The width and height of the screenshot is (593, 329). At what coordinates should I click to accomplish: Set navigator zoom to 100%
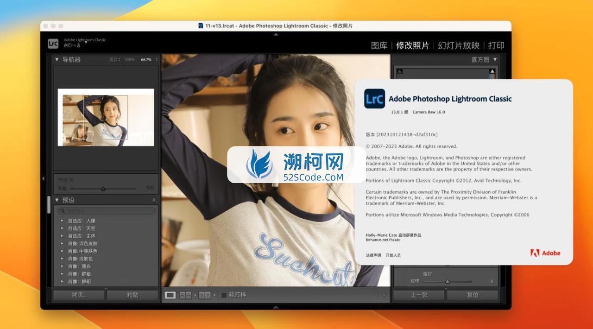(x=130, y=59)
